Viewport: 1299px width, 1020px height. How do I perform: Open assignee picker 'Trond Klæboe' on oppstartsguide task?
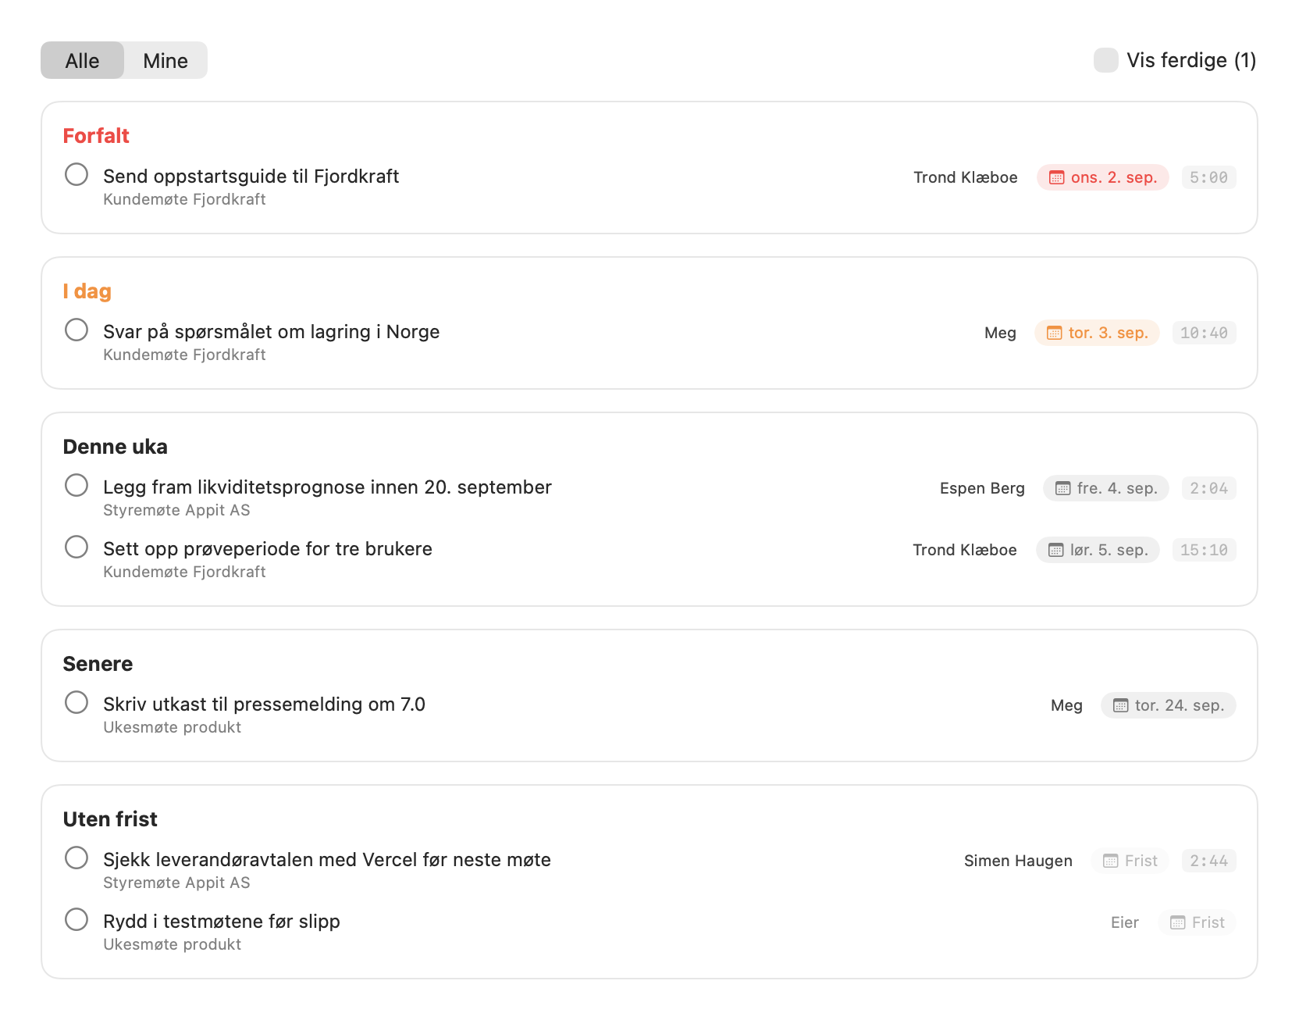pyautogui.click(x=965, y=177)
